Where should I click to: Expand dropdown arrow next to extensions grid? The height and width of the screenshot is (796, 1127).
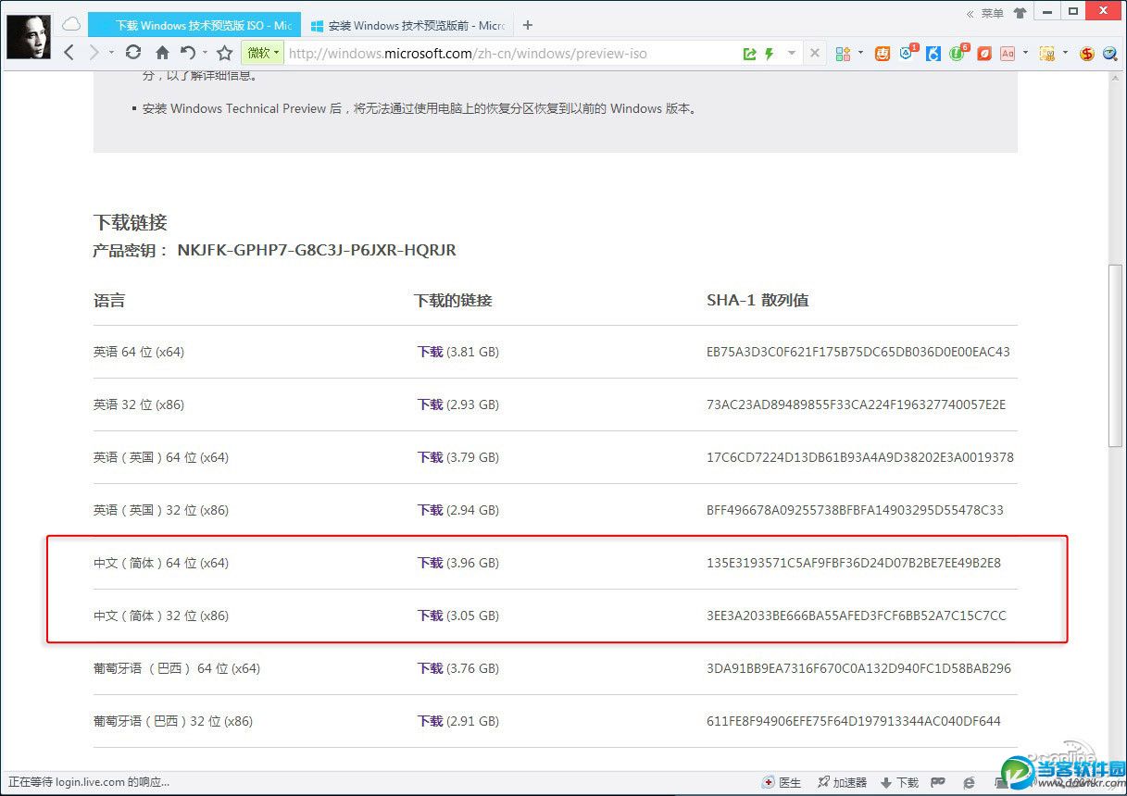click(x=860, y=54)
